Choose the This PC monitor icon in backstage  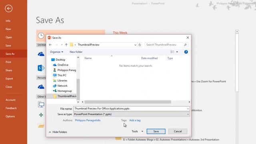(41, 104)
